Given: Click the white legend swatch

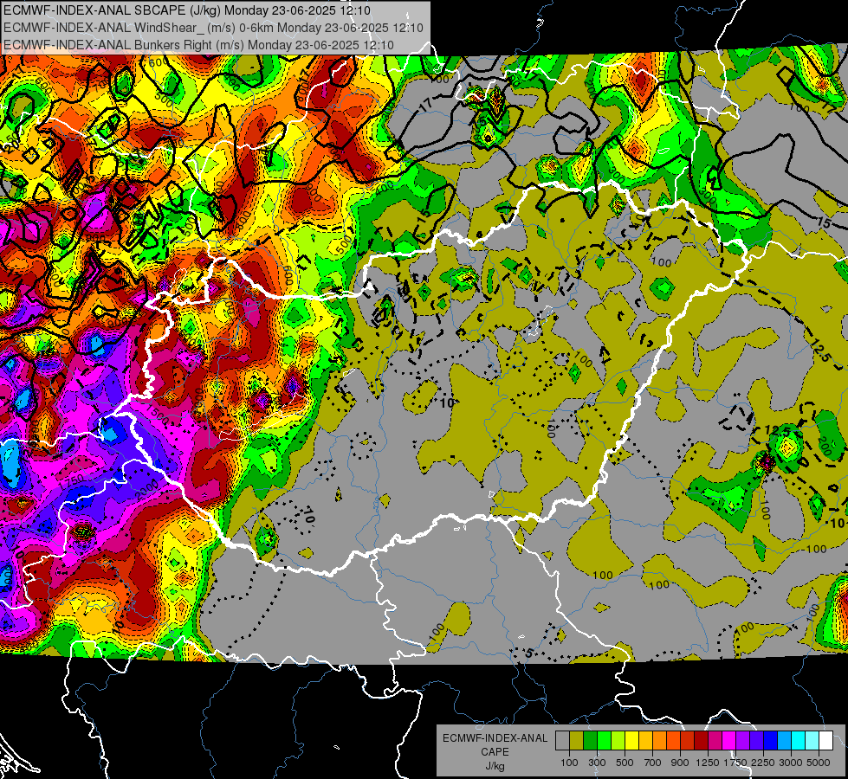Looking at the screenshot, I should point(825,741).
